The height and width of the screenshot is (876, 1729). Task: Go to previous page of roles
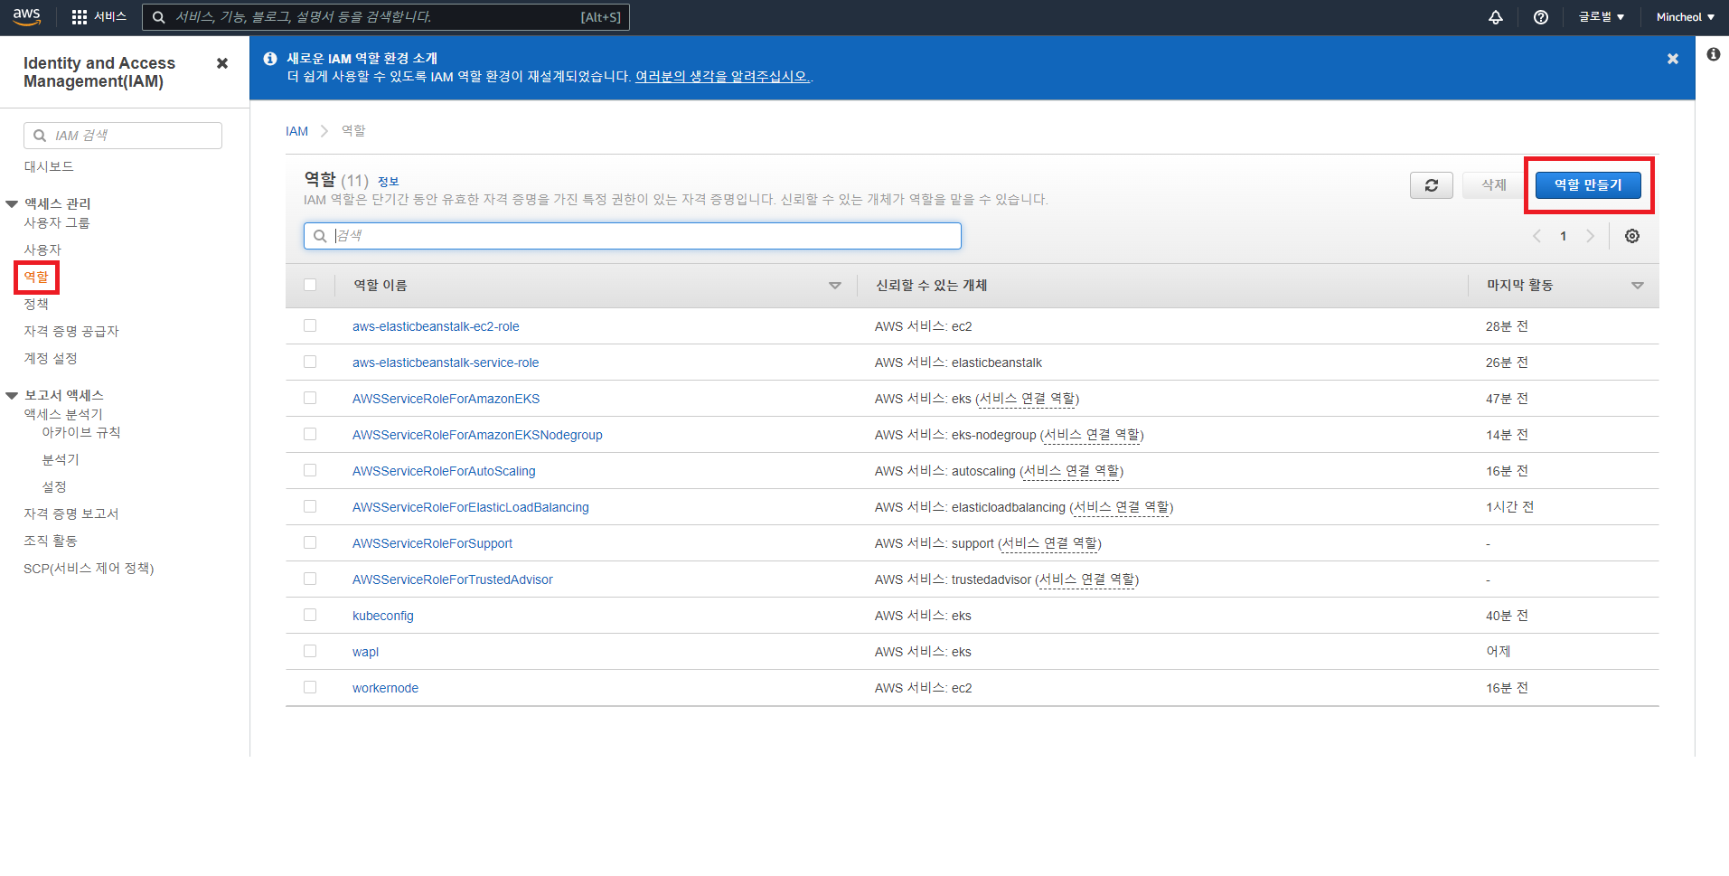pyautogui.click(x=1536, y=236)
